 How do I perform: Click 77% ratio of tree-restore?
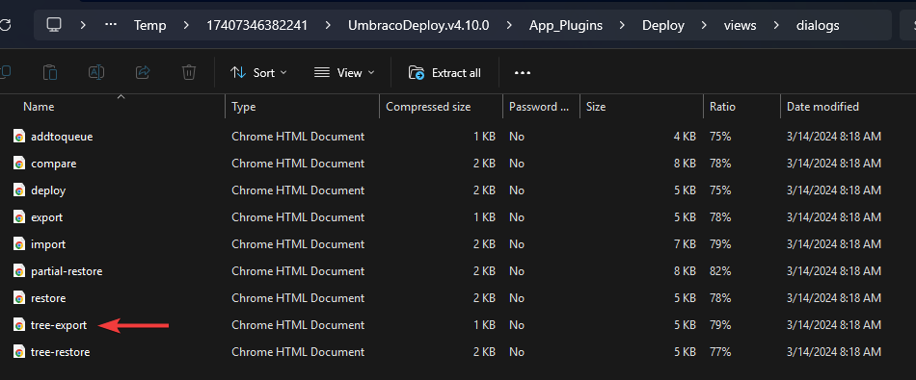720,352
